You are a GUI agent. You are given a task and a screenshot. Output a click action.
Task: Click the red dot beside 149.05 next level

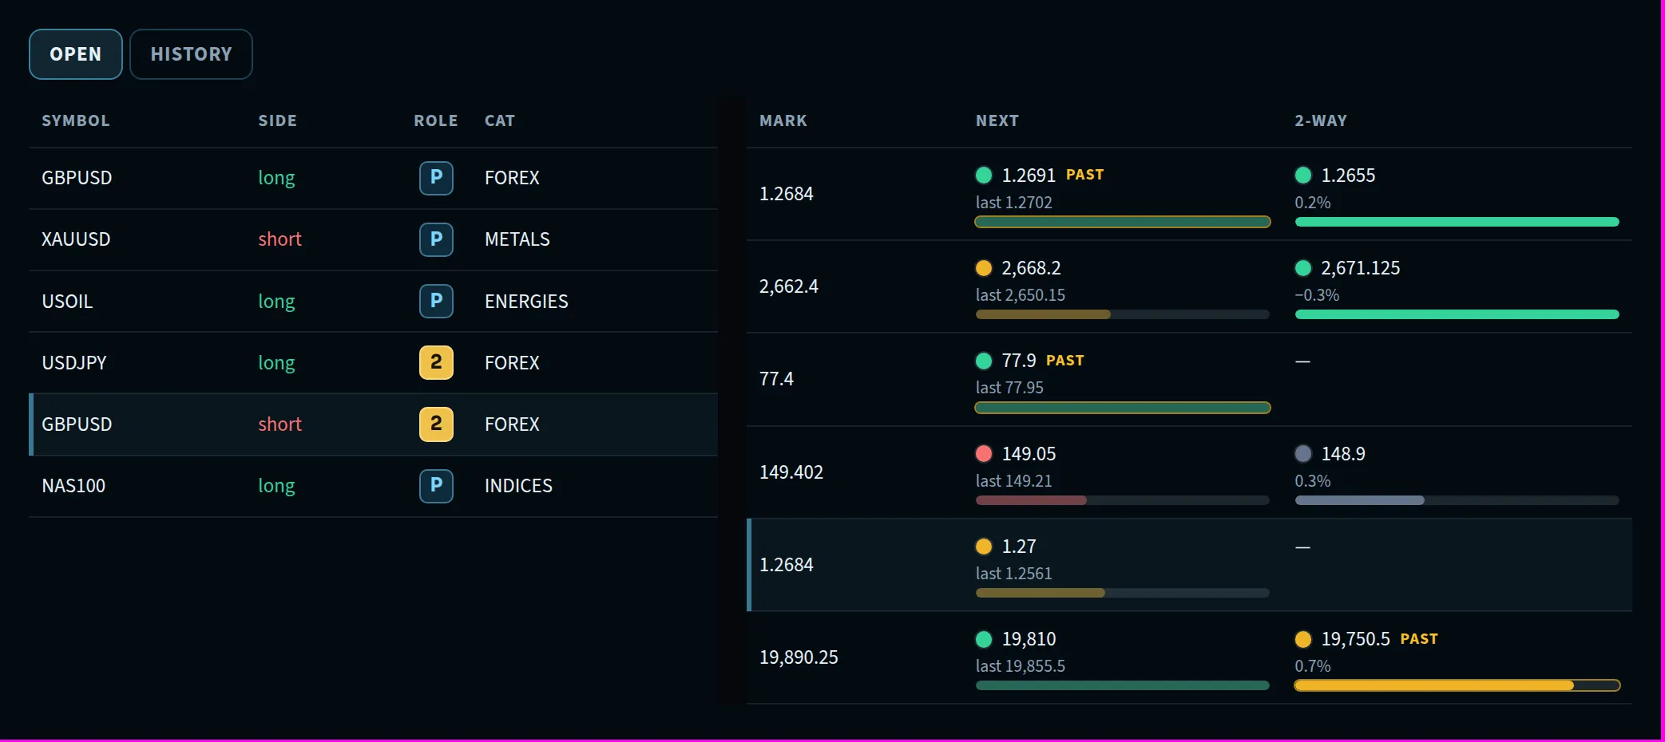(984, 453)
